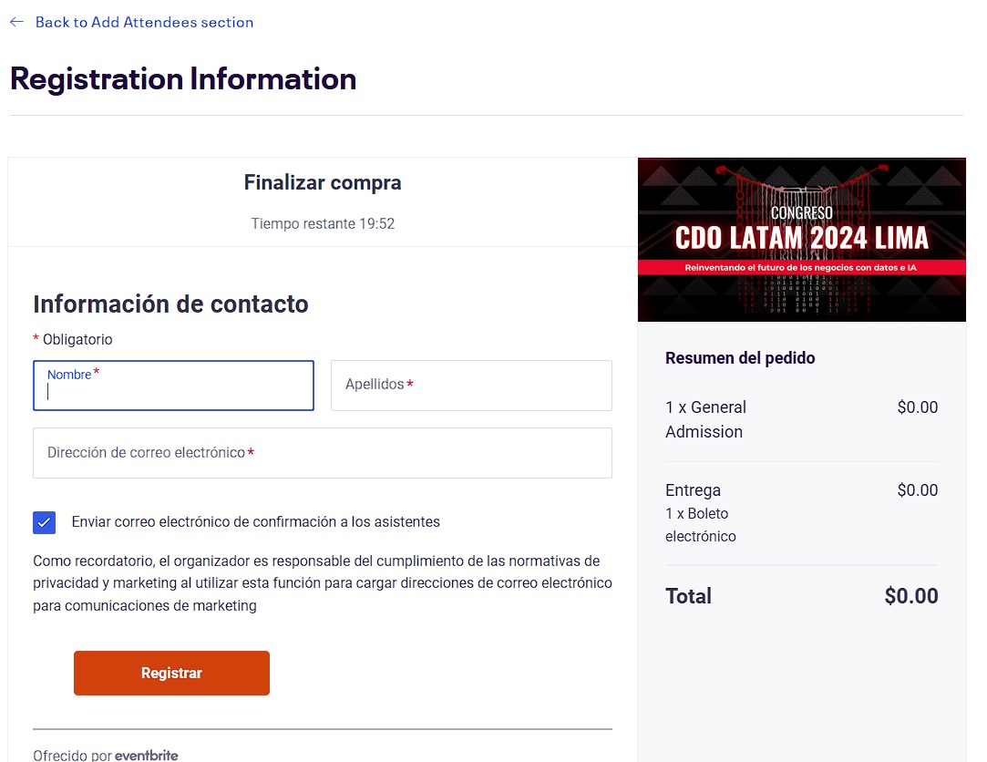
Task: Click the back arrow icon
Action: point(17,22)
